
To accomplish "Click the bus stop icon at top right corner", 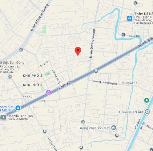I will pyautogui.click(x=135, y=3).
